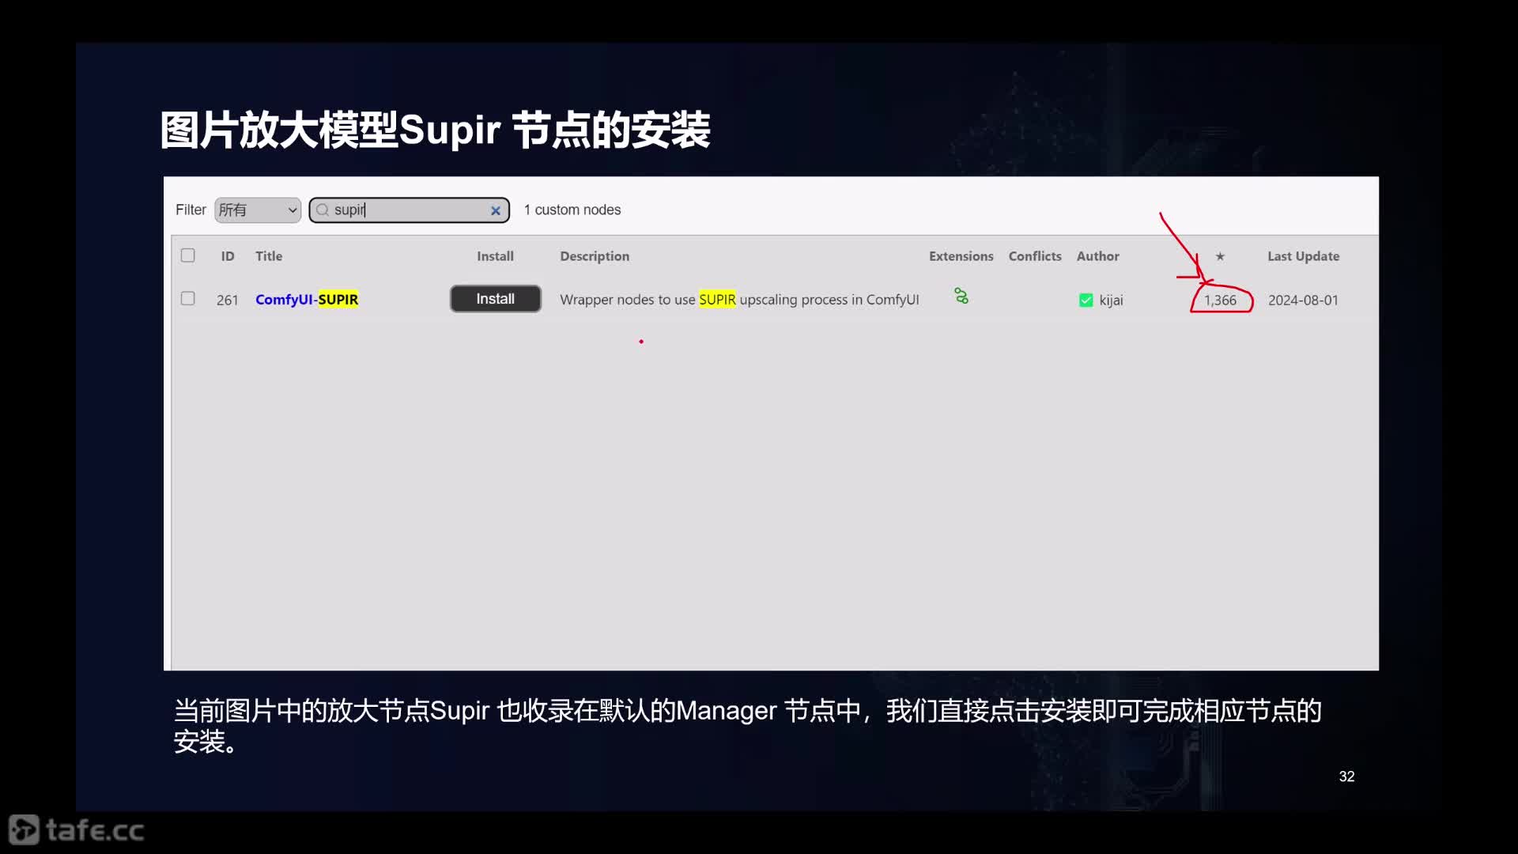Install the ComfyUI-SUPIR custom node
This screenshot has width=1518, height=854.
495,298
